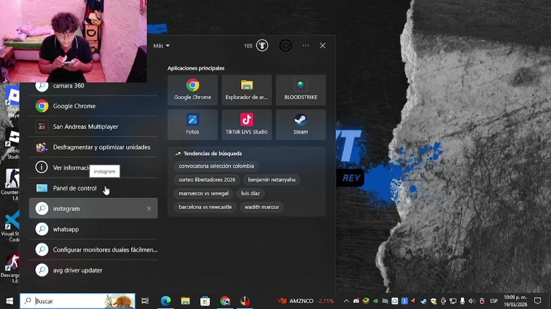The width and height of the screenshot is (551, 309).
Task: Open the circular profile icon in search panel
Action: click(x=285, y=45)
